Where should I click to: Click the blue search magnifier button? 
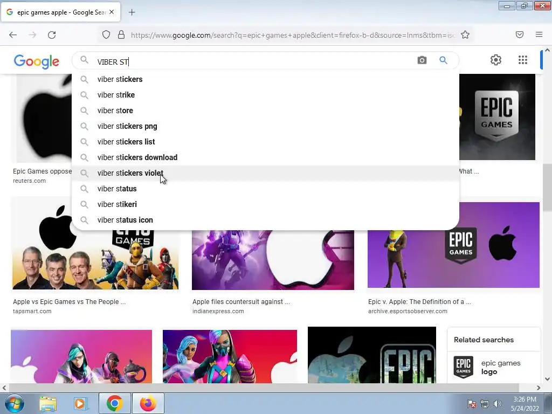pyautogui.click(x=443, y=60)
